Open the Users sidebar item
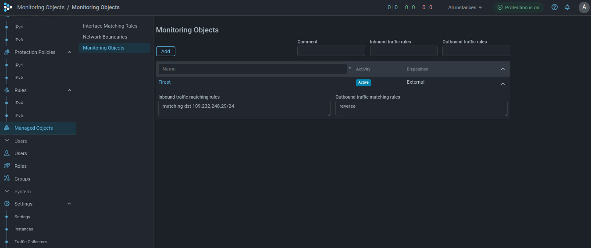This screenshot has width=591, height=248. (x=21, y=153)
